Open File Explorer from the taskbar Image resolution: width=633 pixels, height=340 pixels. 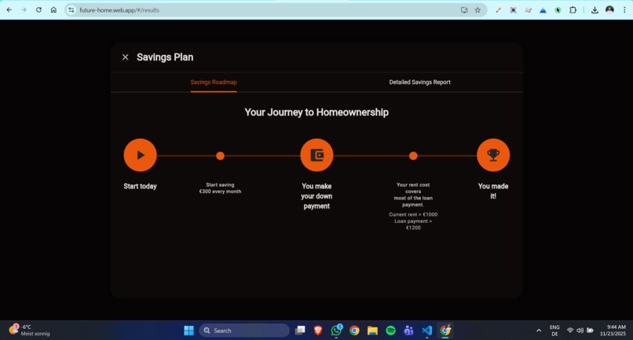(372, 331)
